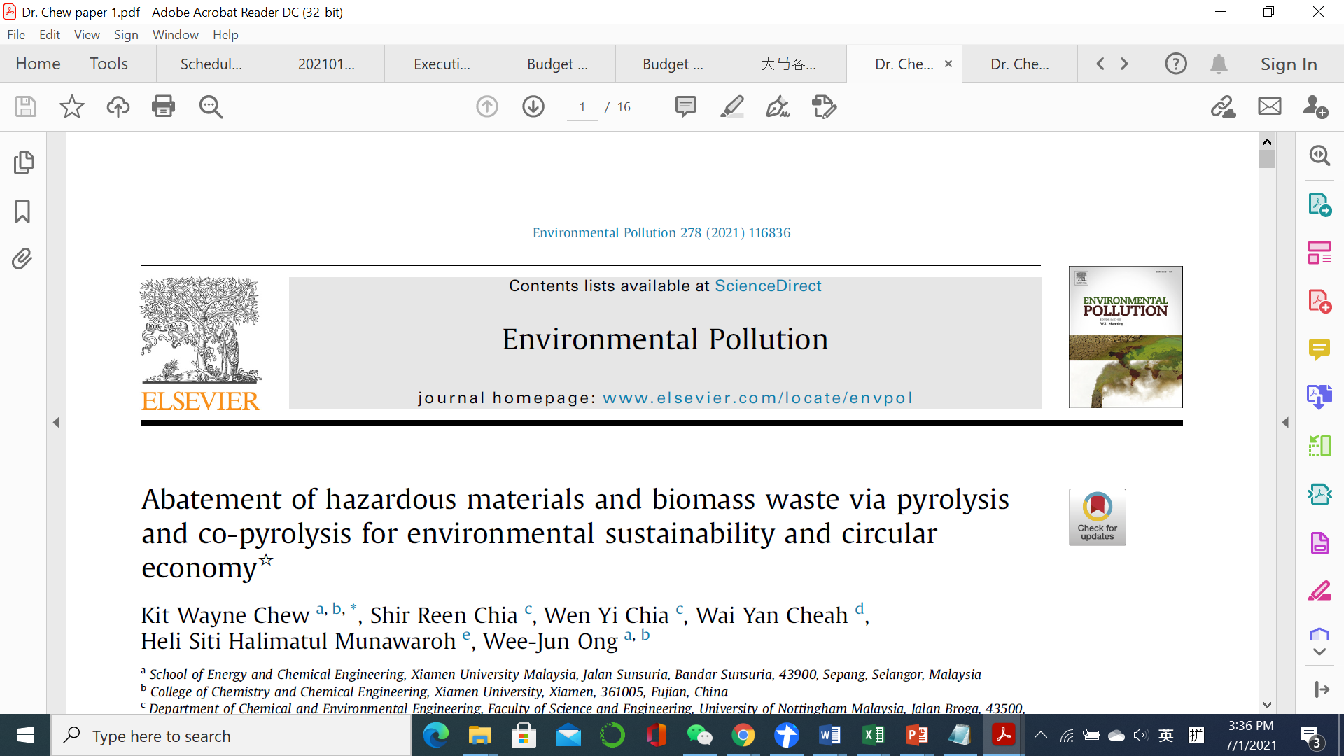This screenshot has height=756, width=1344.
Task: Open the Window menu
Action: point(175,34)
